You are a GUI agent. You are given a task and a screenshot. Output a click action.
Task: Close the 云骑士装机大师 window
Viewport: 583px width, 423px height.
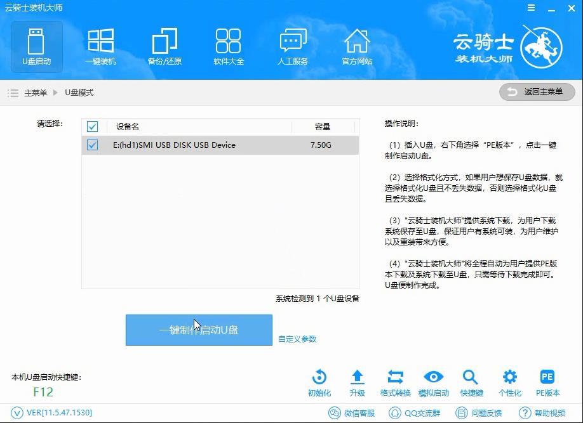[x=572, y=8]
